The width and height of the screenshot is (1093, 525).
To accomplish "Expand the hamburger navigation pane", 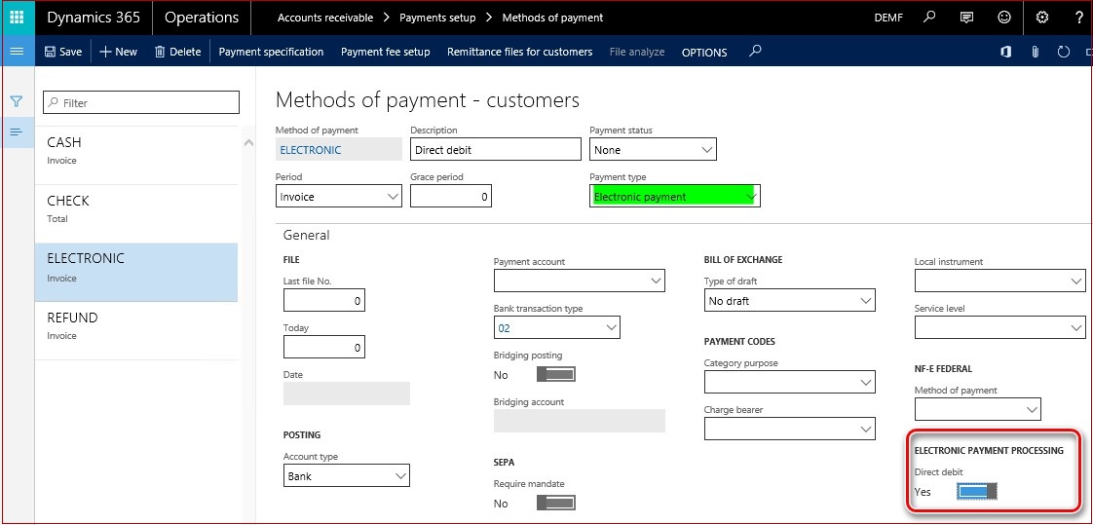I will (x=18, y=52).
